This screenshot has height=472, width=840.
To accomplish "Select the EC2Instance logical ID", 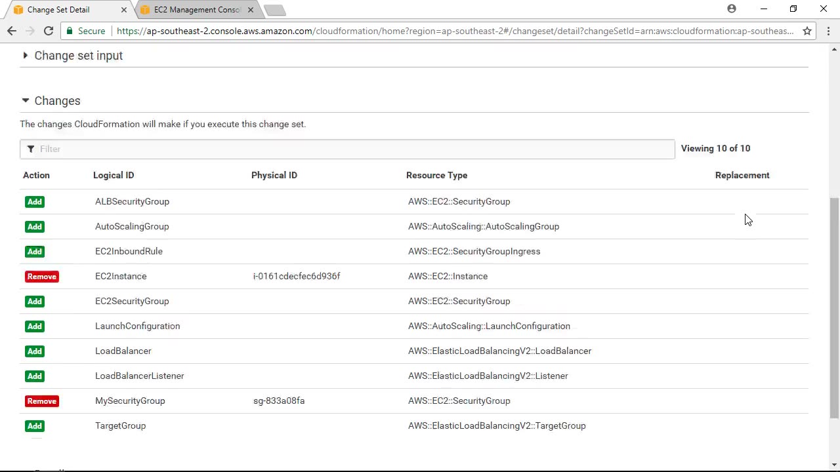I will 121,276.
